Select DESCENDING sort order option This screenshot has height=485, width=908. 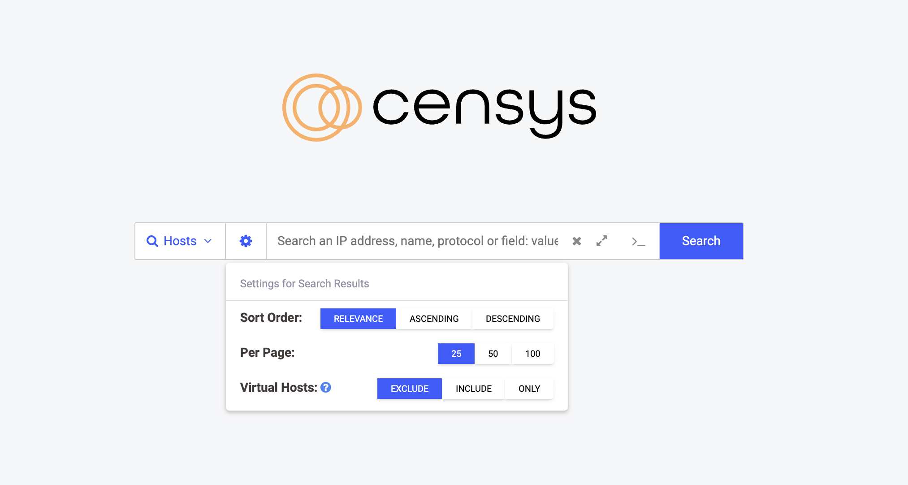[512, 318]
